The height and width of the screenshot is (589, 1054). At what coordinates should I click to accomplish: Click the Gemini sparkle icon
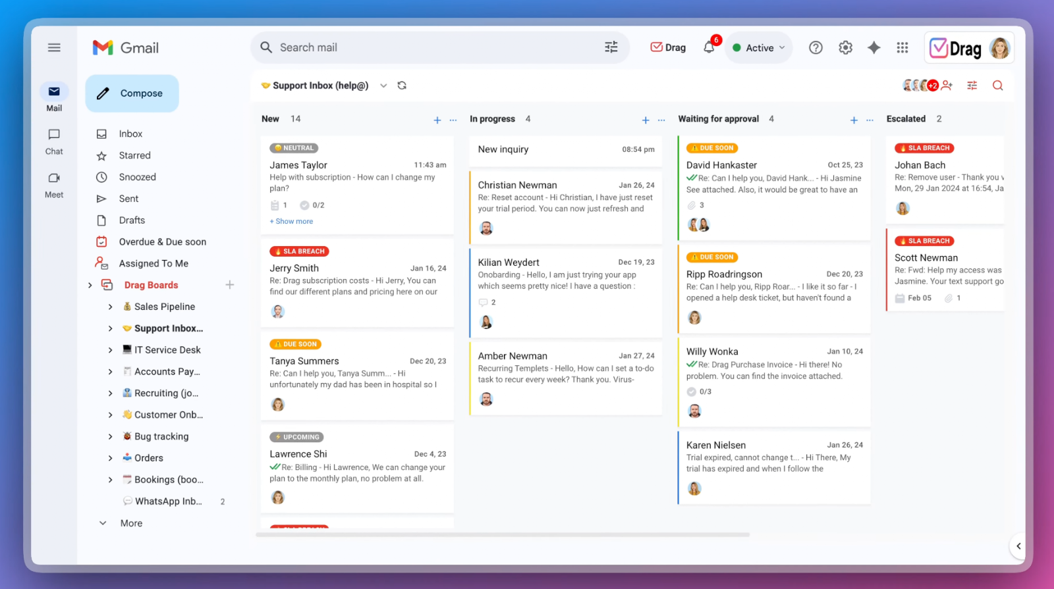coord(874,47)
